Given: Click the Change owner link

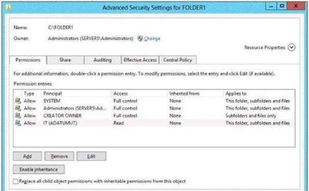Looking at the screenshot, I should [152, 38].
